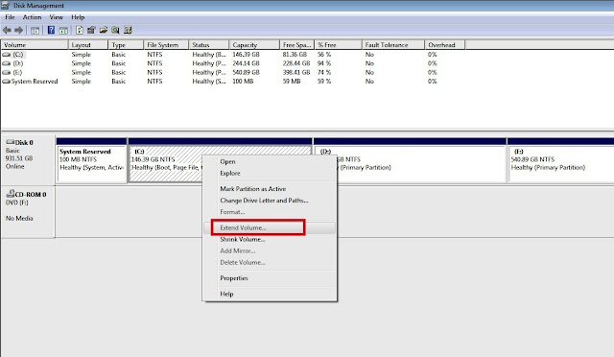Screen dimensions: 614x357
Task: Click the Disk 0 hard drive icon
Action: point(11,142)
